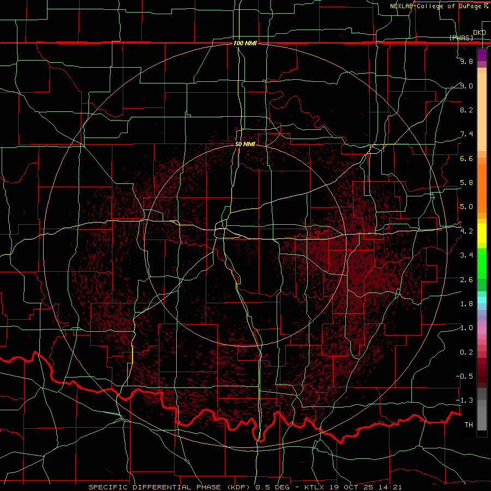The image size is (491, 491).
Task: Click the 0.2 scale value
Action: pyautogui.click(x=466, y=352)
